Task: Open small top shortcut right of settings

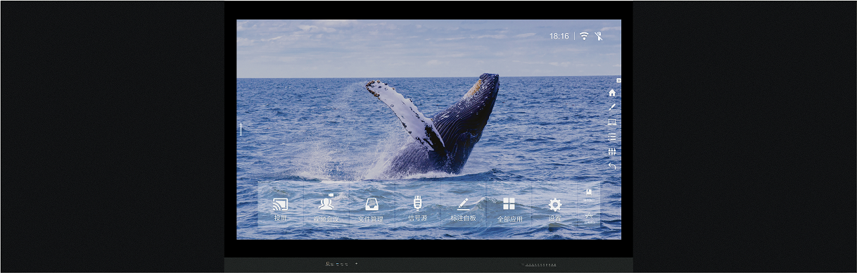Action: point(589,194)
